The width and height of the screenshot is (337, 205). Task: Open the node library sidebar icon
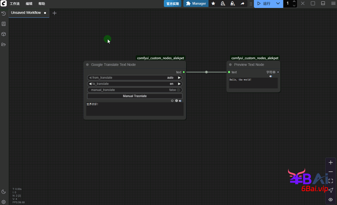pyautogui.click(x=4, y=24)
